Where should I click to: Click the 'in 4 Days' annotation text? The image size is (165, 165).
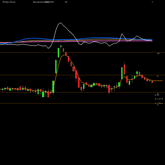(159, 103)
